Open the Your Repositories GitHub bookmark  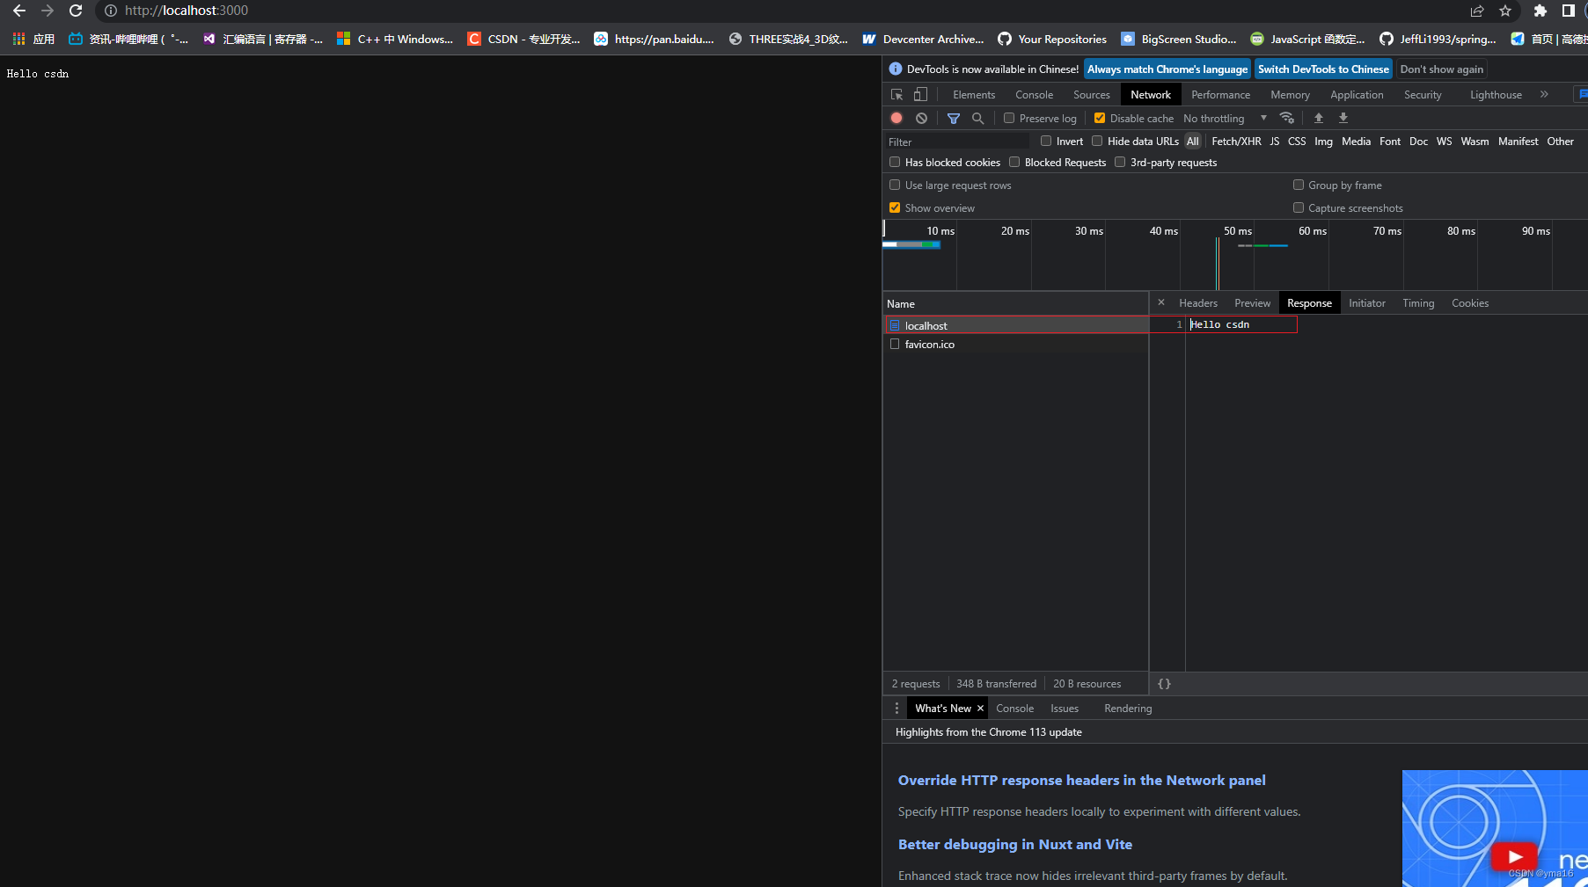pyautogui.click(x=1052, y=39)
